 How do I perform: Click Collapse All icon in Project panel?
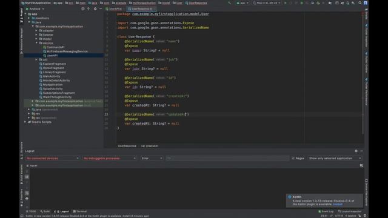89,8
